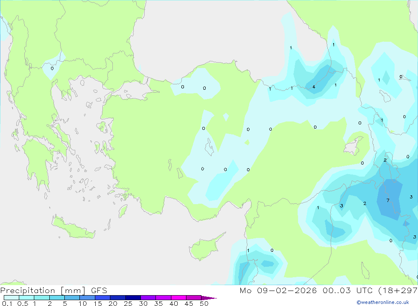Screen dimensions: 418x306
Task: Select the 15–20 mm legend color swatch
Action: (x=103, y=298)
